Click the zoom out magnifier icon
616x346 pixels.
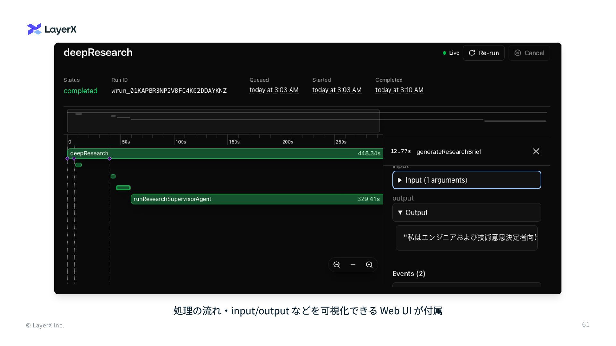tap(337, 265)
